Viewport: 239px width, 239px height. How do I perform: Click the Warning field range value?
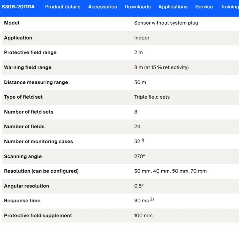pyautogui.click(x=161, y=67)
